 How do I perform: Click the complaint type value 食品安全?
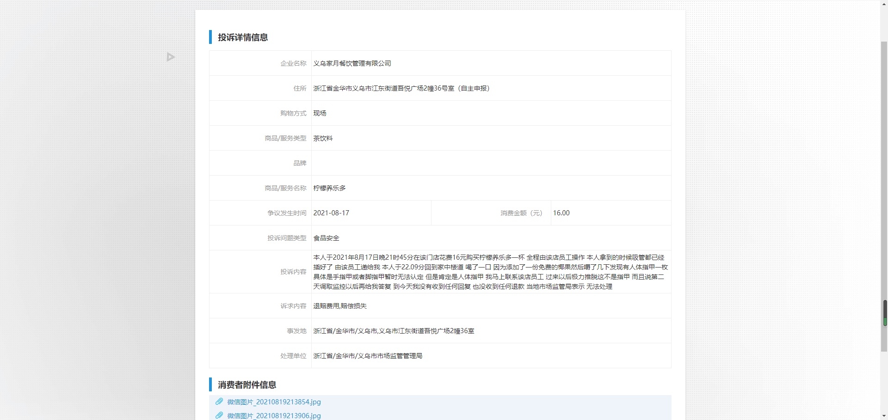(326, 238)
